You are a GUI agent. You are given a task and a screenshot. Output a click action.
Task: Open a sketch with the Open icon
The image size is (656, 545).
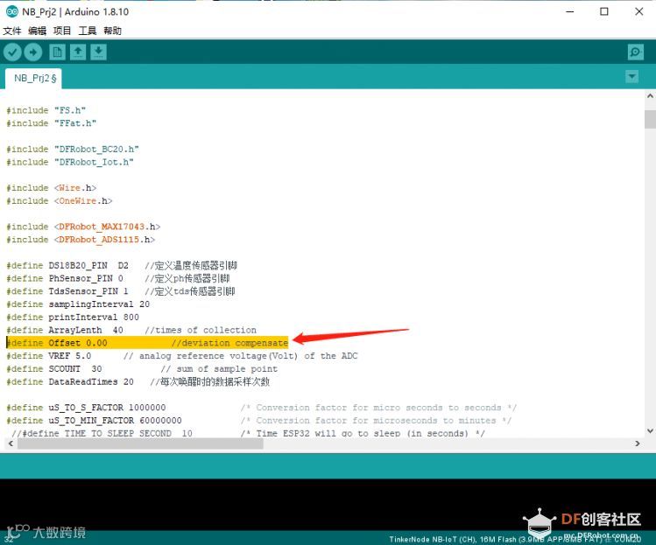[x=78, y=52]
